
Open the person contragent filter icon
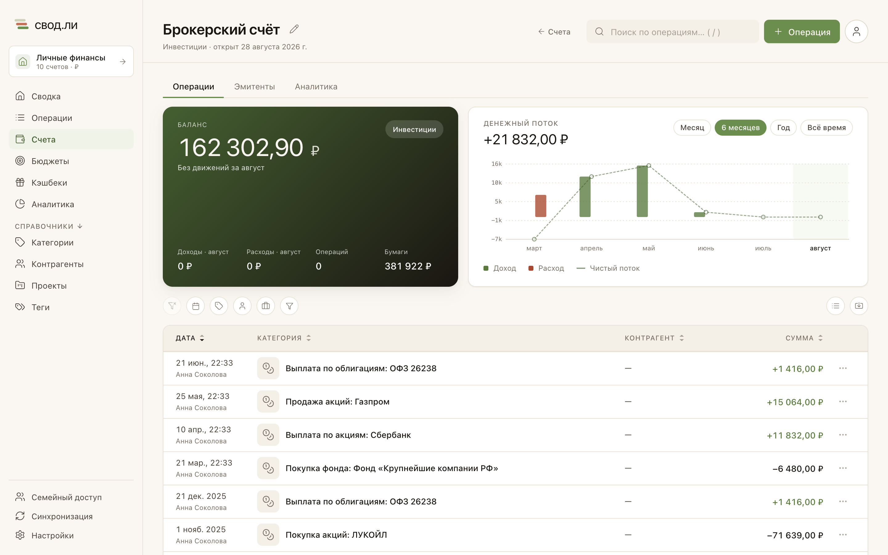[242, 306]
